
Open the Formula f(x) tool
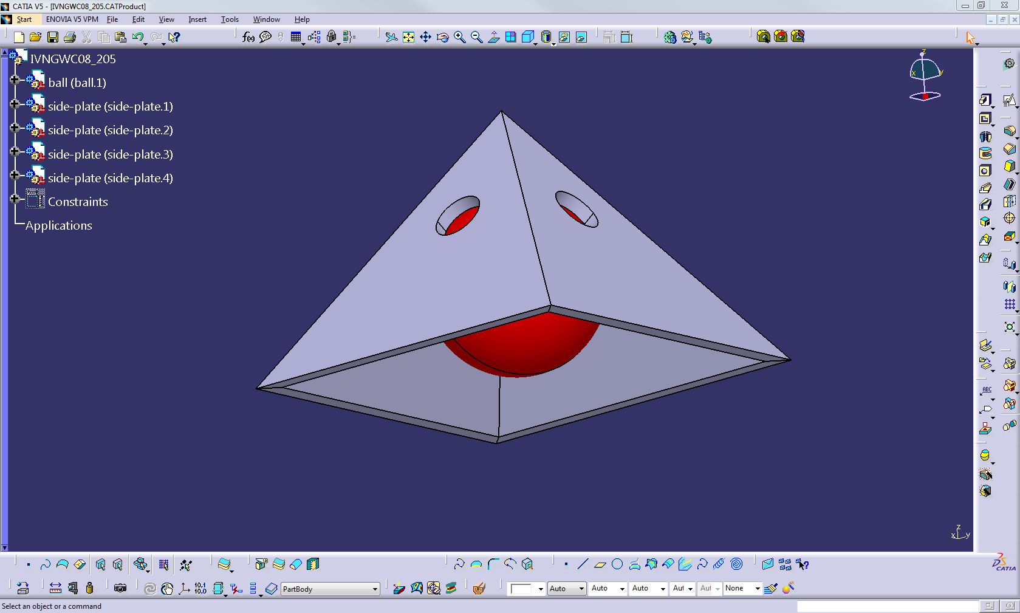[248, 37]
